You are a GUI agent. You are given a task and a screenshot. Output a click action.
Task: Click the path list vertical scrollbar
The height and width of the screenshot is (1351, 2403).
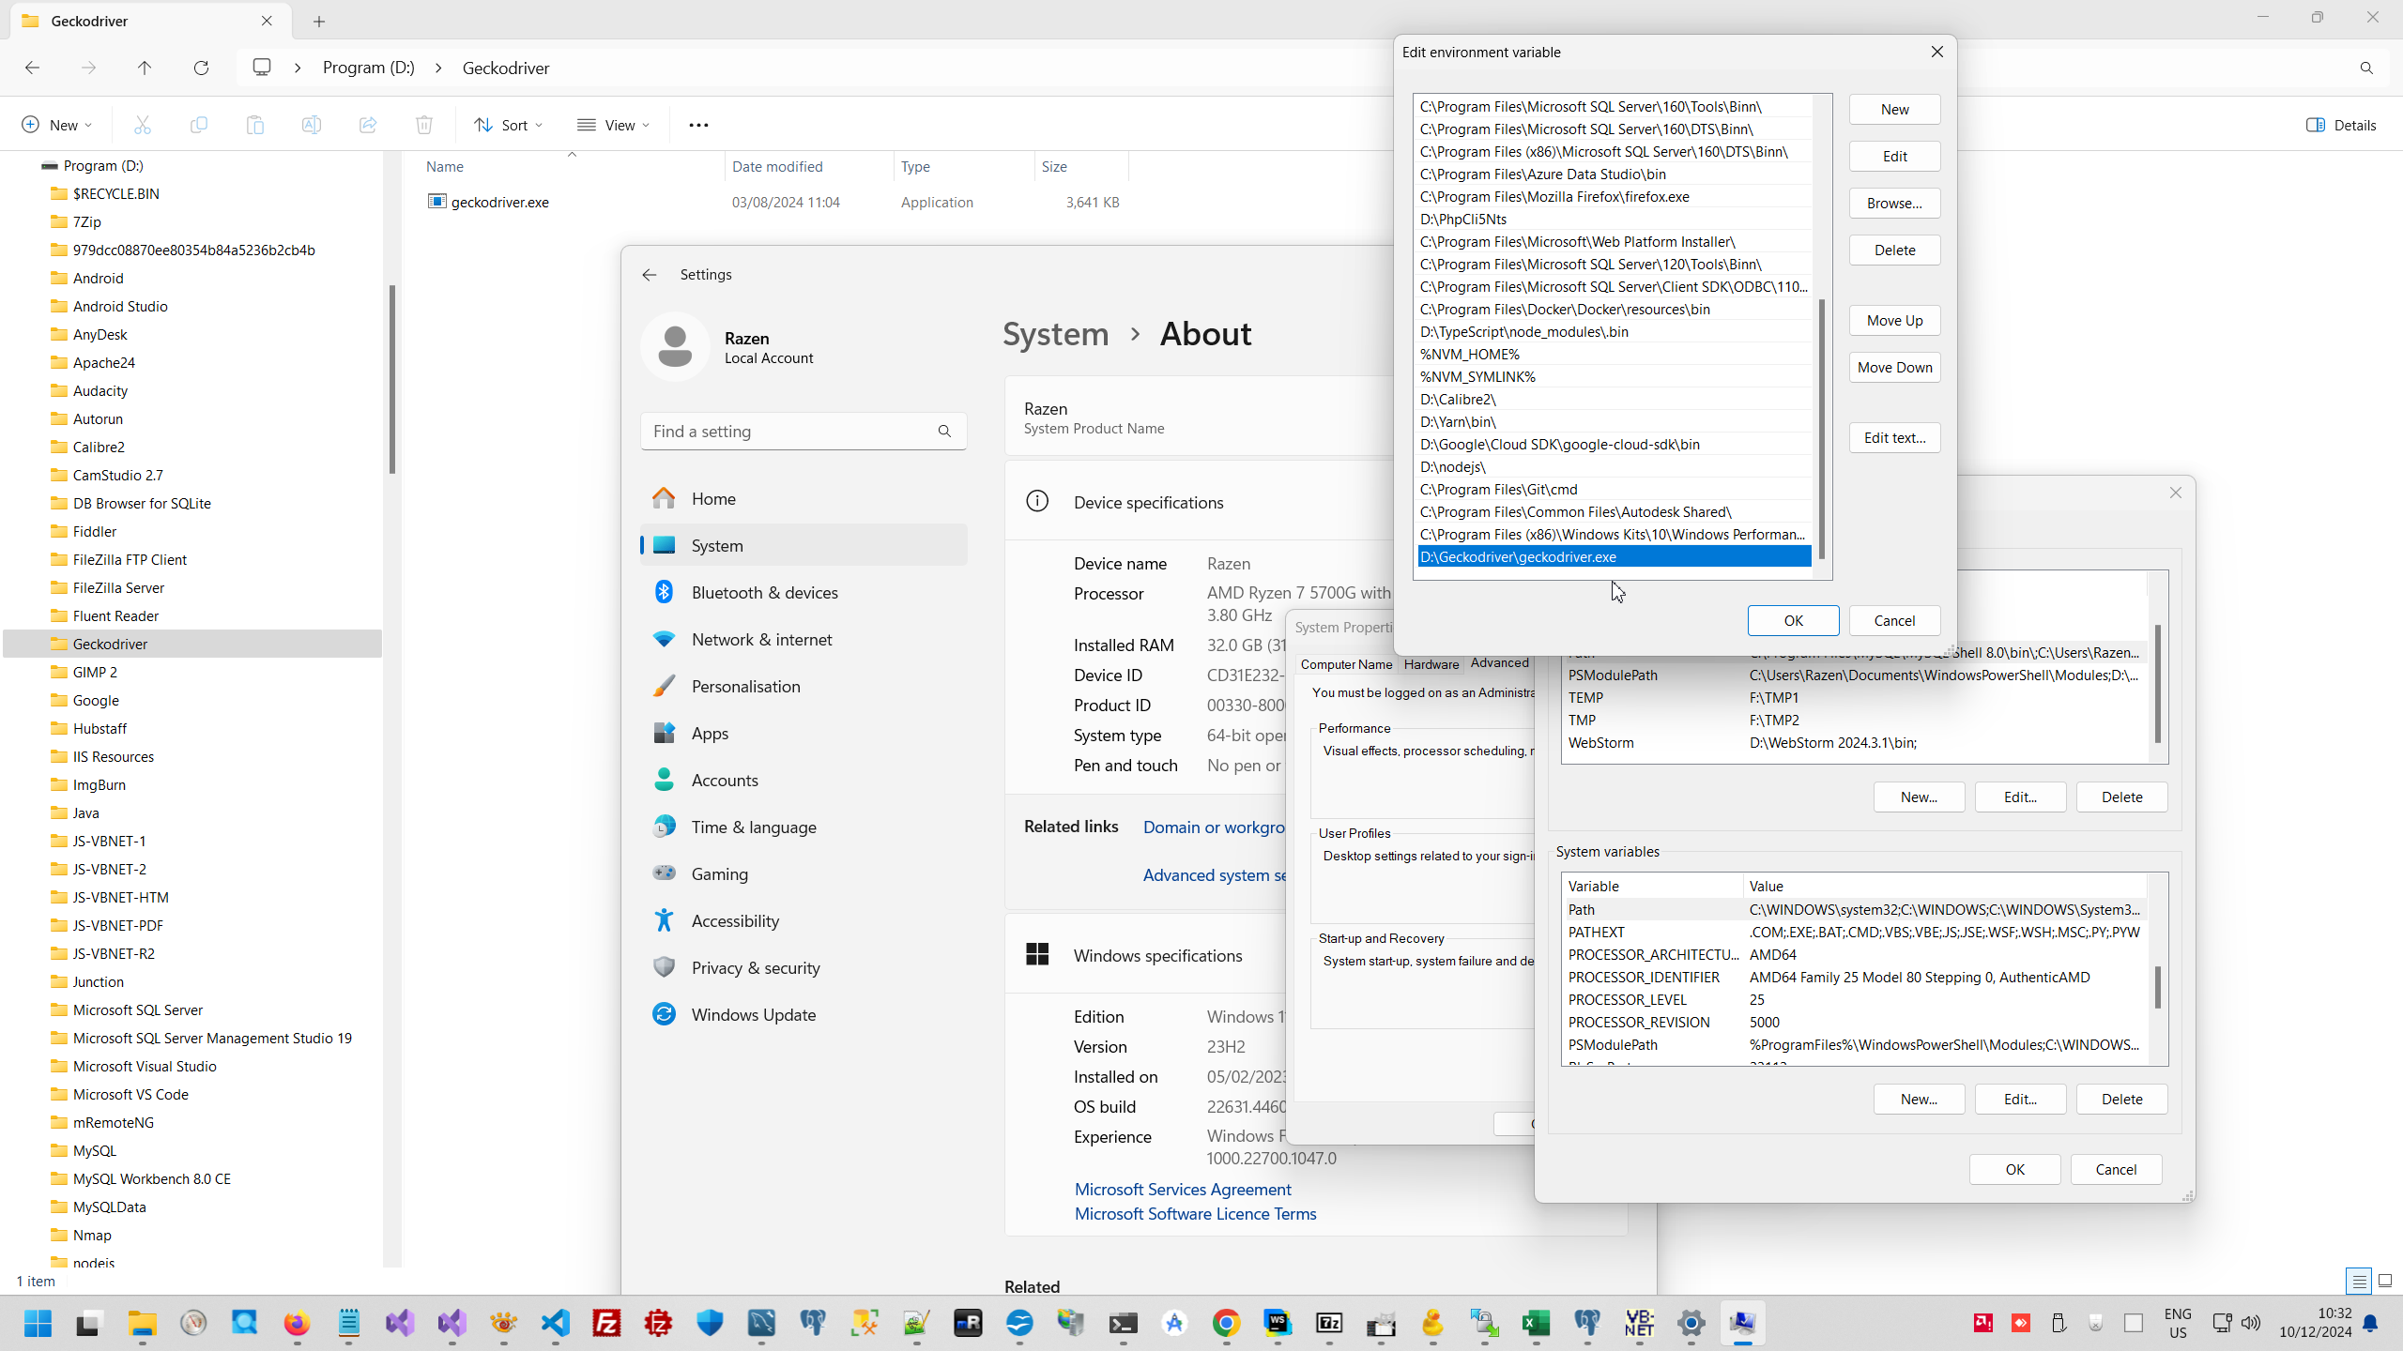click(1822, 427)
